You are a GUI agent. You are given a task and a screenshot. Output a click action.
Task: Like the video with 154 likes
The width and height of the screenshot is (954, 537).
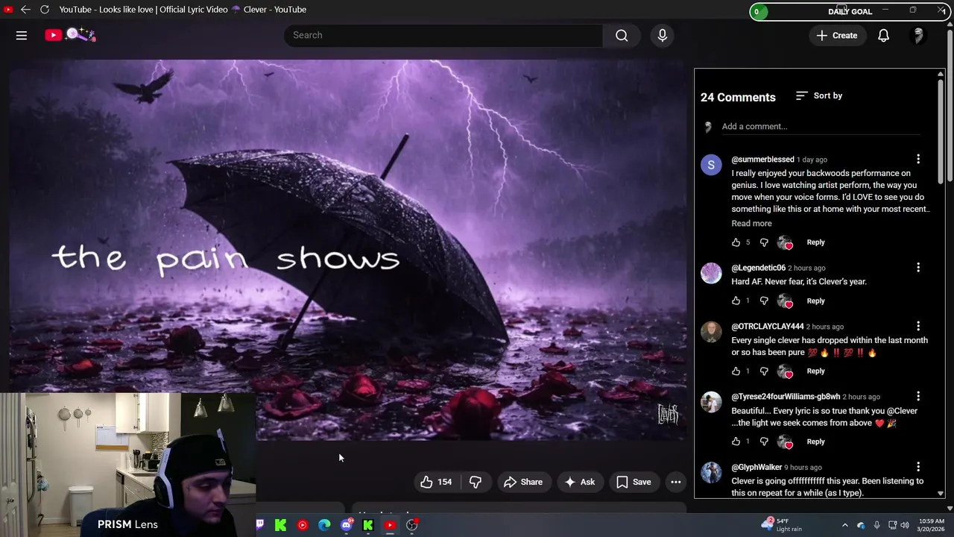tap(437, 482)
